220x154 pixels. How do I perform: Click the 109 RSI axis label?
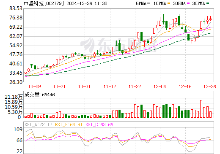(x=18, y=130)
